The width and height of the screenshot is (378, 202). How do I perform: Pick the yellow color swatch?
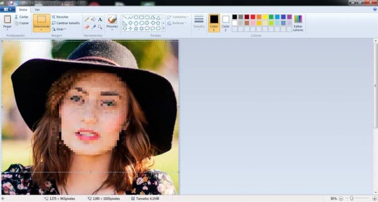pyautogui.click(x=265, y=17)
